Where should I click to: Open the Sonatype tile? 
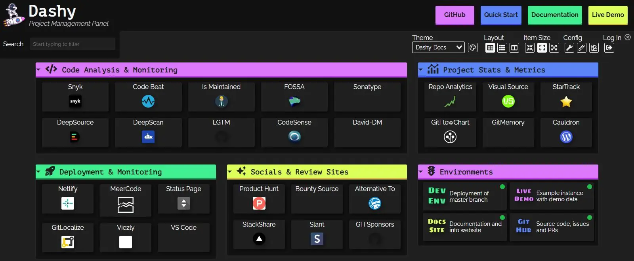pos(367,96)
